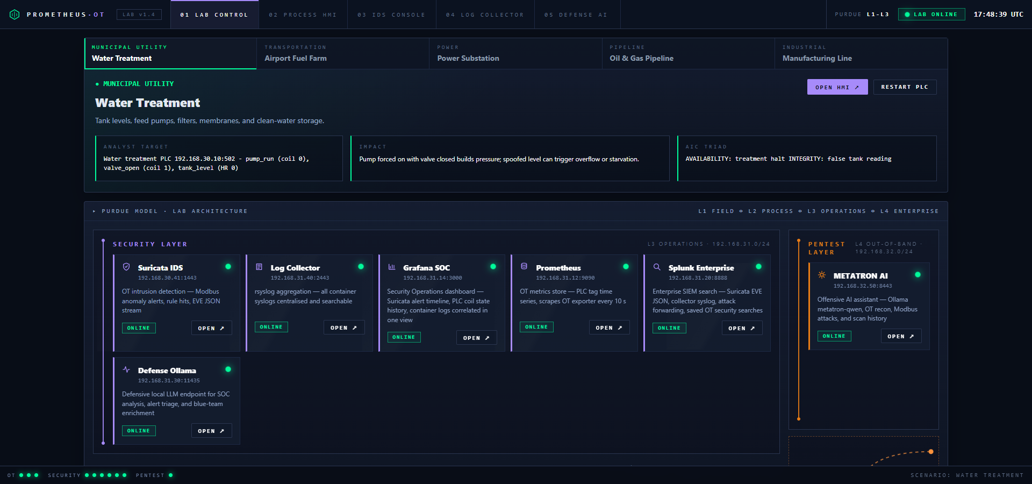Open the Defense Ollama service
Viewport: 1032px width, 484px height.
pos(212,431)
